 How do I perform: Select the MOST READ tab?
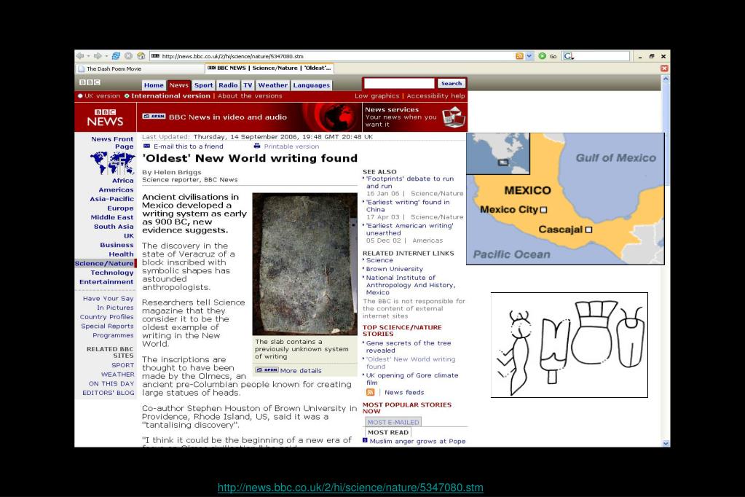(387, 432)
